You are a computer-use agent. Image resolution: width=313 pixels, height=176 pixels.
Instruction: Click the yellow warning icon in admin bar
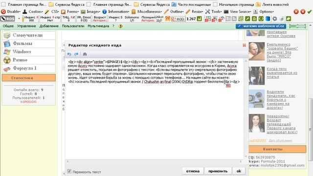(121, 26)
